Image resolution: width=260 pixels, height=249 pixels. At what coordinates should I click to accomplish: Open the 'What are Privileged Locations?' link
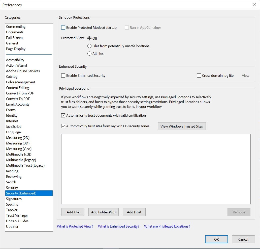167,226
